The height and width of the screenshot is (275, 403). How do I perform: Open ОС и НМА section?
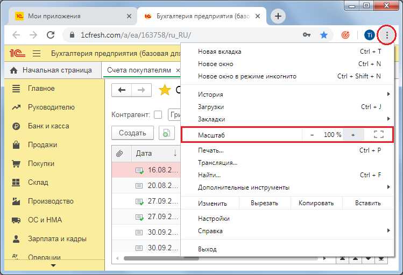54,220
